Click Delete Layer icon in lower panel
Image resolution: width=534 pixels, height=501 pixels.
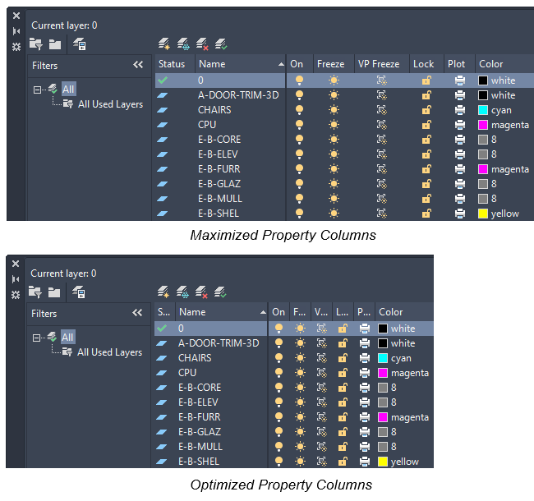tap(201, 292)
